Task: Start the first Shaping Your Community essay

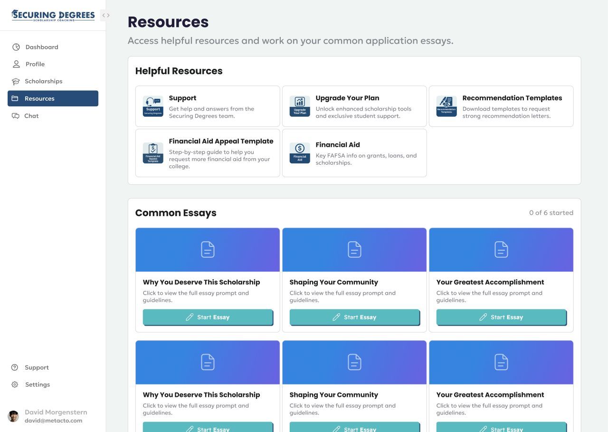Action: coord(354,317)
